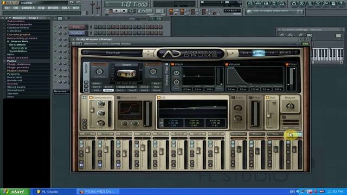Toggle the Volume envelope enable light
The width and height of the screenshot is (347, 195).
(x=227, y=64)
